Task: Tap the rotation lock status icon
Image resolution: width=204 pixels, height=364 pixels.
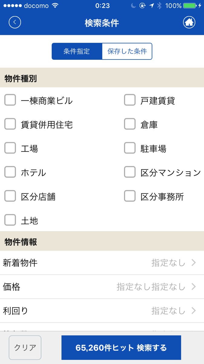Action: (x=143, y=6)
